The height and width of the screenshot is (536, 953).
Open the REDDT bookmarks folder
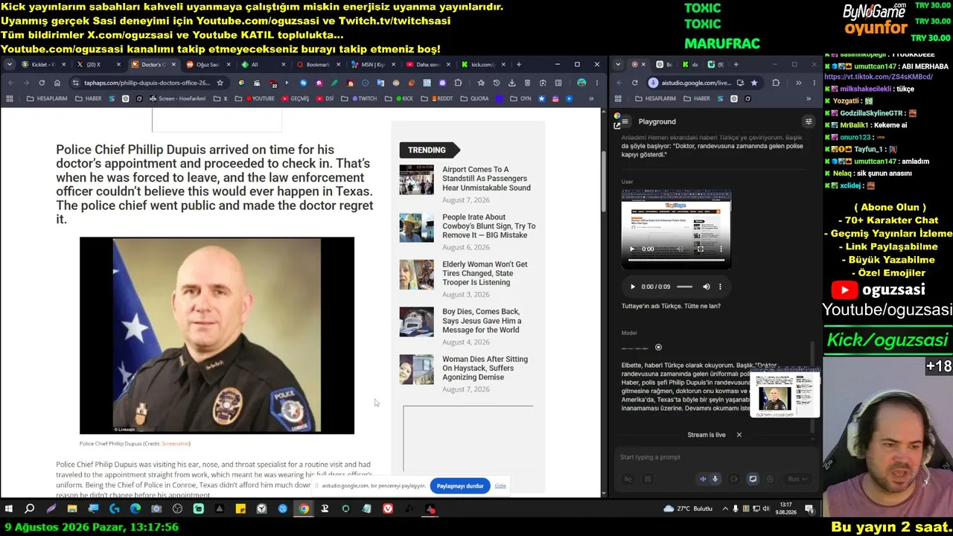[437, 99]
